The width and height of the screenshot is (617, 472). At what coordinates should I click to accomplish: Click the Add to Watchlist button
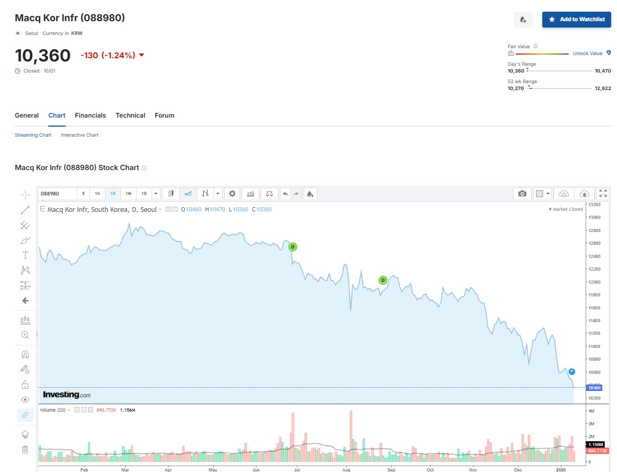pyautogui.click(x=577, y=19)
